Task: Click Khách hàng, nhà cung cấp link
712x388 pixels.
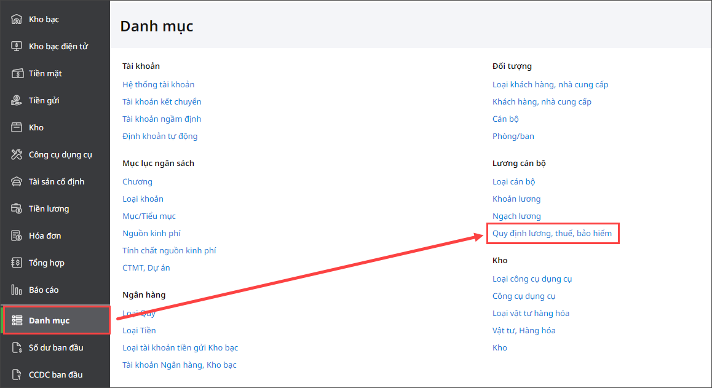Action: click(x=542, y=102)
